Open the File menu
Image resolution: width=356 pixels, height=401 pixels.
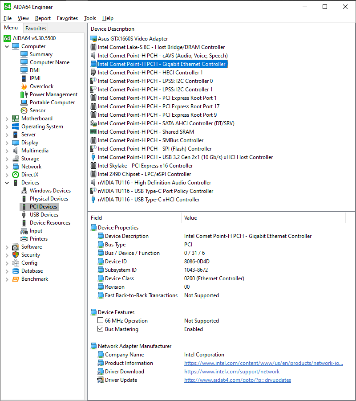pyautogui.click(x=8, y=18)
